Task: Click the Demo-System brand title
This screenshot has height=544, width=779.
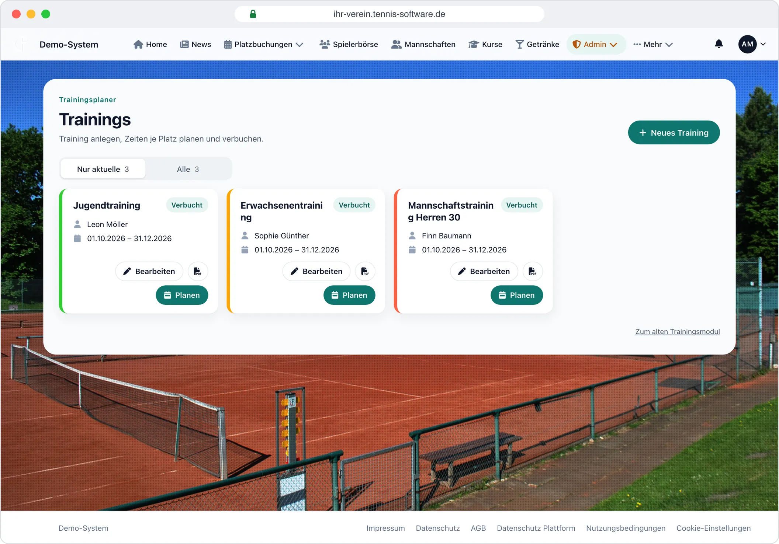Action: (x=69, y=44)
